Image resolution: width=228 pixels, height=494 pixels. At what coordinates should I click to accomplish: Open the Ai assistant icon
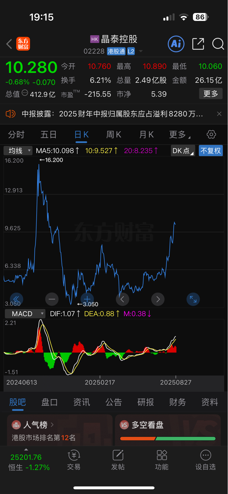176,44
